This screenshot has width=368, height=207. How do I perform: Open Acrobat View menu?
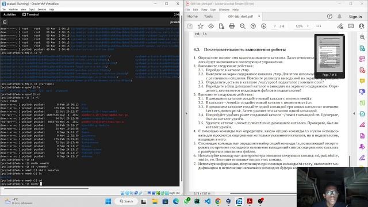pyautogui.click(x=204, y=10)
